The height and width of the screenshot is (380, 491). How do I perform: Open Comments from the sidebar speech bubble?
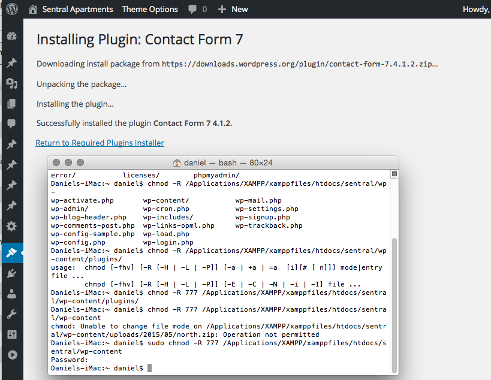pos(11,124)
